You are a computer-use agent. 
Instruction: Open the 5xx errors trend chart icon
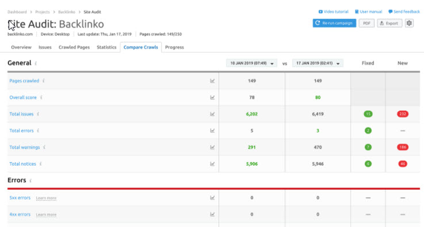tap(212, 198)
